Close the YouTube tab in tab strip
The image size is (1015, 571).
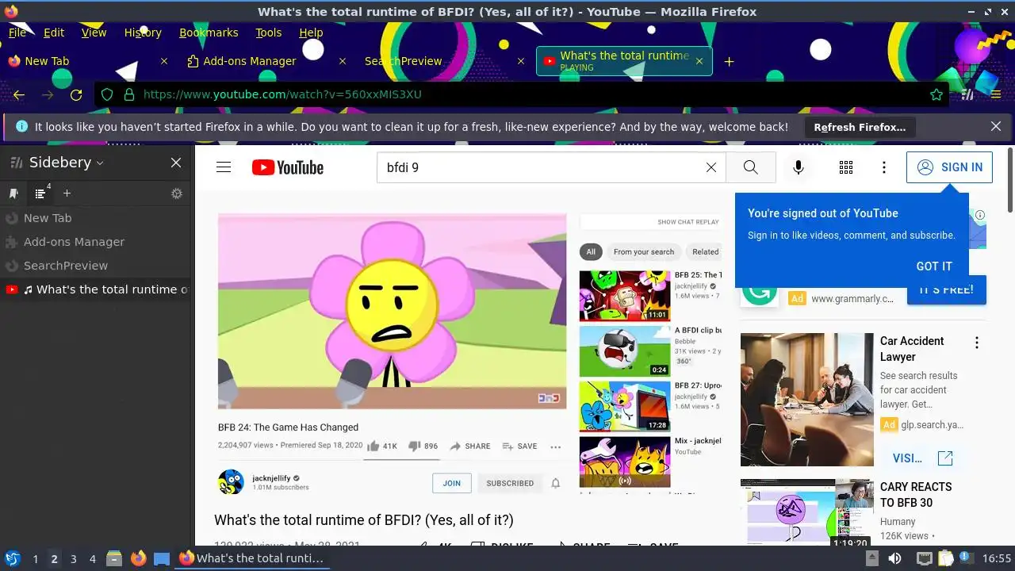click(x=699, y=61)
